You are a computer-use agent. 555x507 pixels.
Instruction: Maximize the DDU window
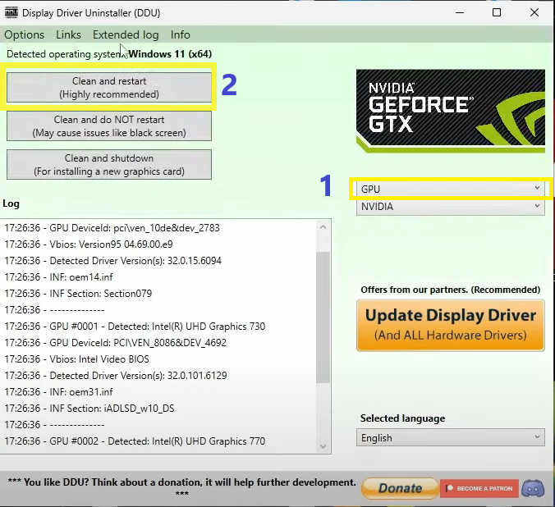(497, 13)
